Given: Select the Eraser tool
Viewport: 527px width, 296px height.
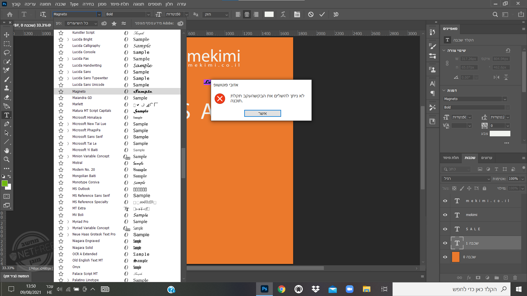Looking at the screenshot, I should [7, 97].
